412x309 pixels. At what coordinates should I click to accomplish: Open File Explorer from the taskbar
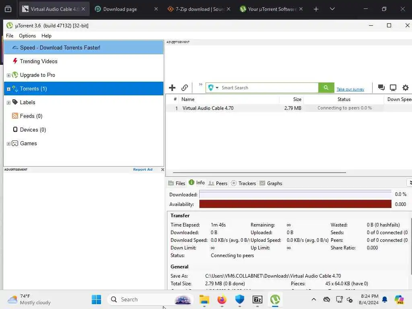click(204, 299)
